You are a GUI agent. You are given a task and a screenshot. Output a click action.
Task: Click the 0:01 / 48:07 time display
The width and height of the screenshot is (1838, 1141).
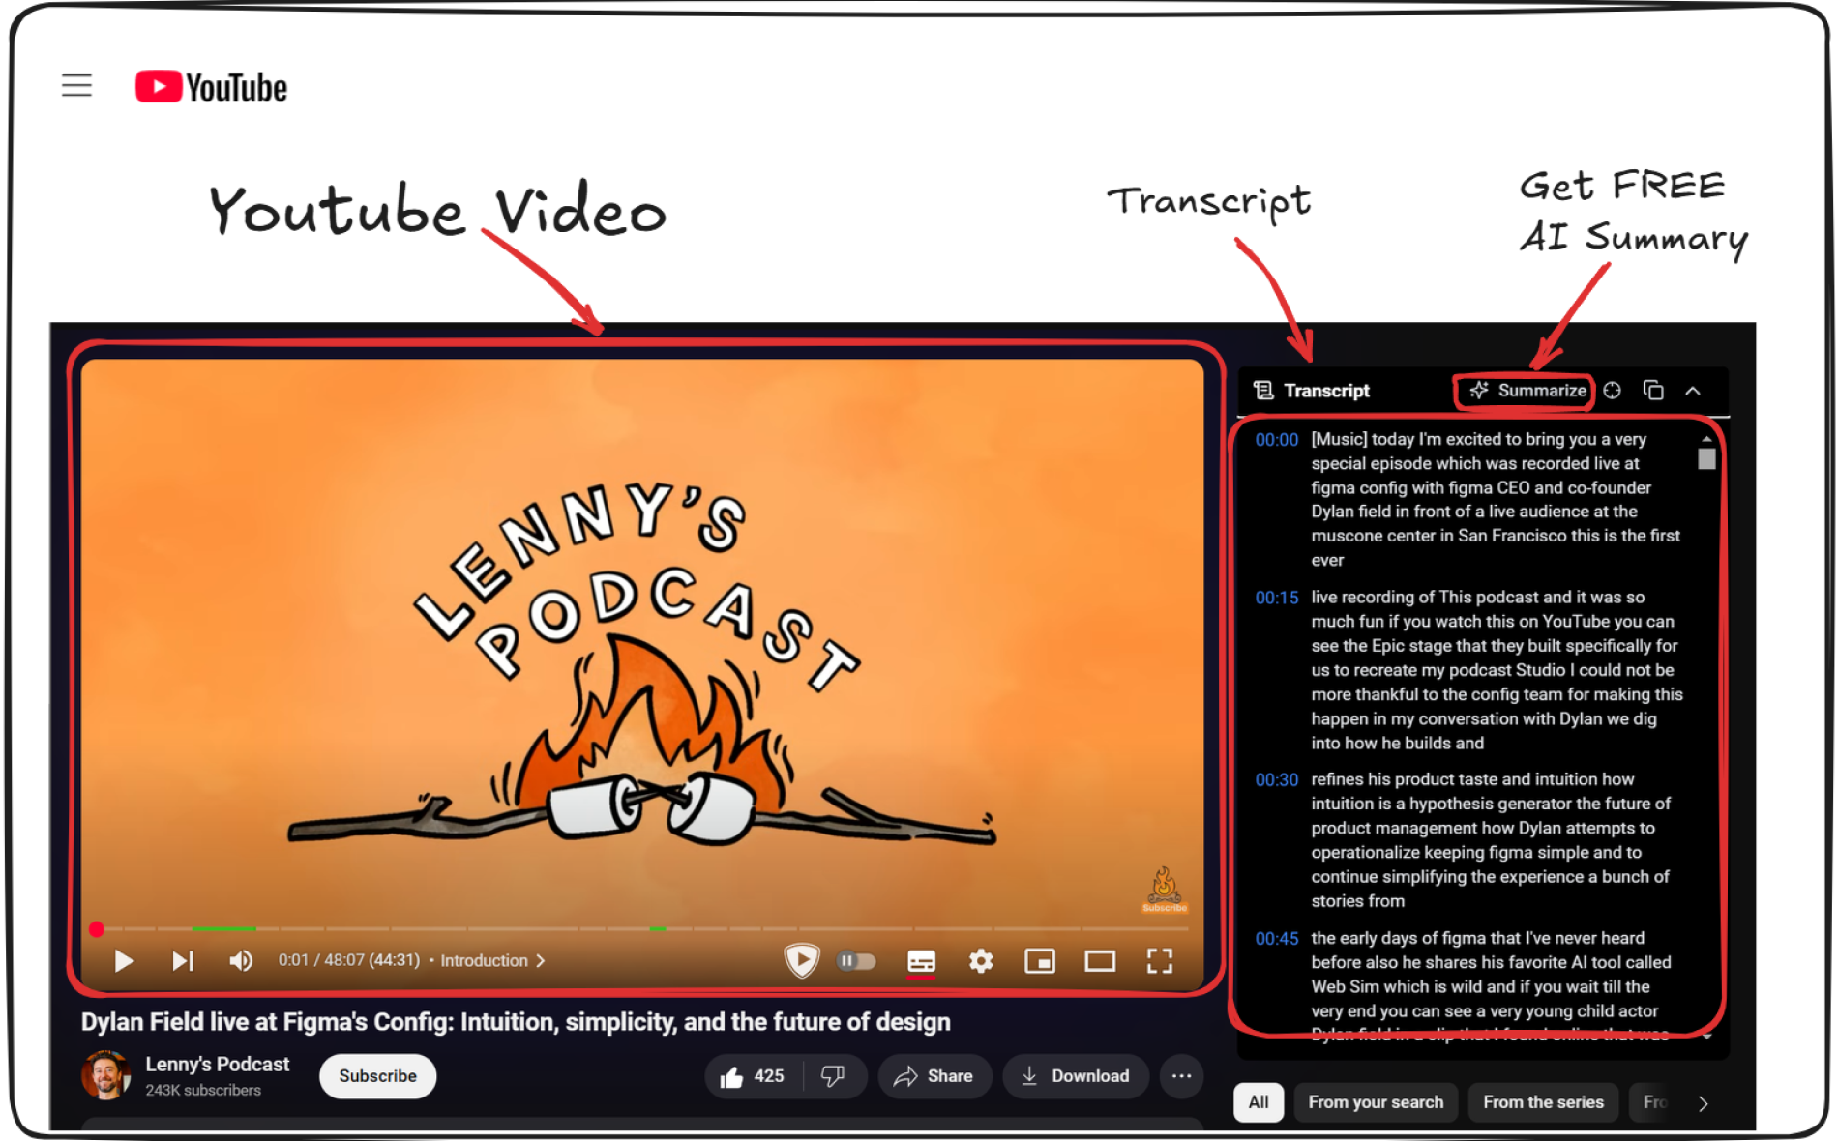349,960
